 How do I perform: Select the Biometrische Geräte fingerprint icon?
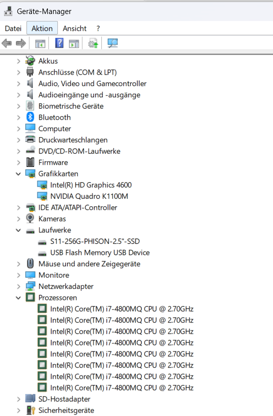pos(30,106)
